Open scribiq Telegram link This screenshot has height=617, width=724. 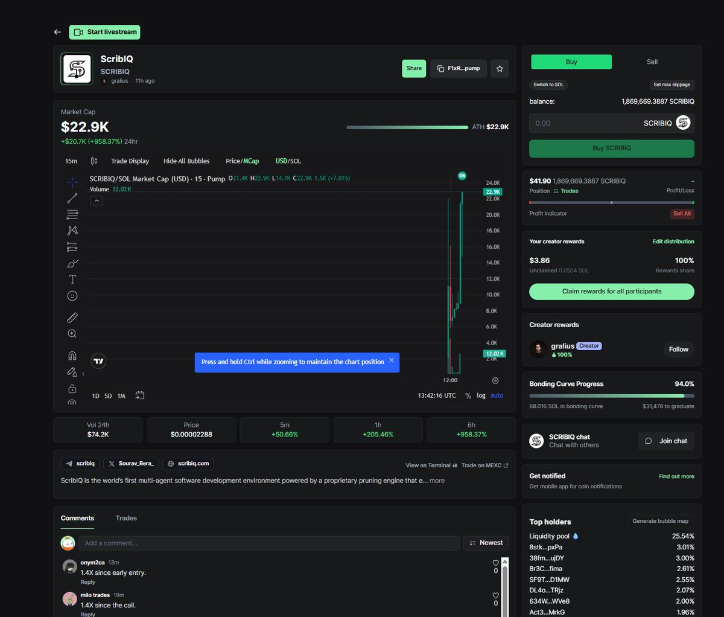click(x=80, y=464)
